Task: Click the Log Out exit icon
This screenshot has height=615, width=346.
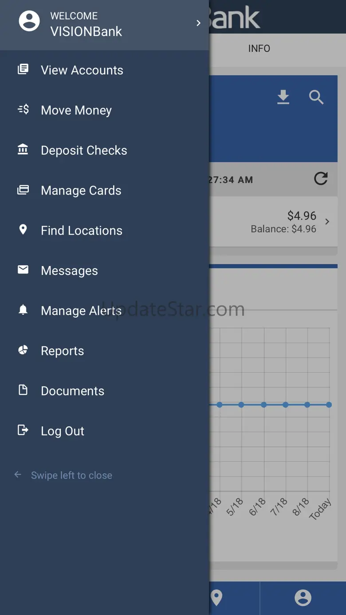Action: [x=23, y=430]
